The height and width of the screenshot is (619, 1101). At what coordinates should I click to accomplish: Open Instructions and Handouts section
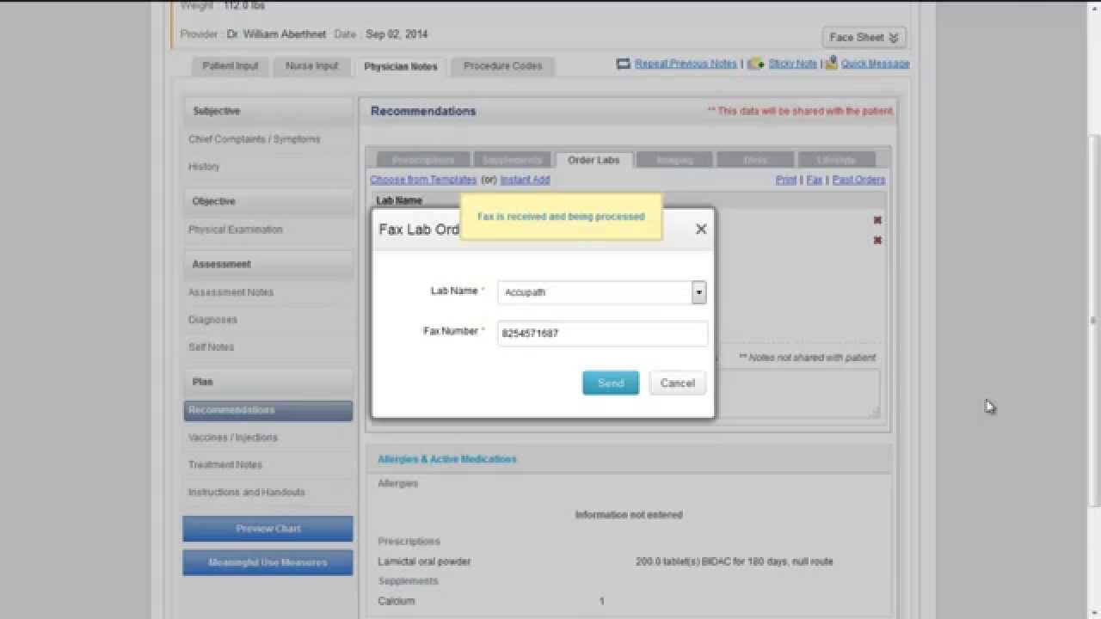(247, 493)
